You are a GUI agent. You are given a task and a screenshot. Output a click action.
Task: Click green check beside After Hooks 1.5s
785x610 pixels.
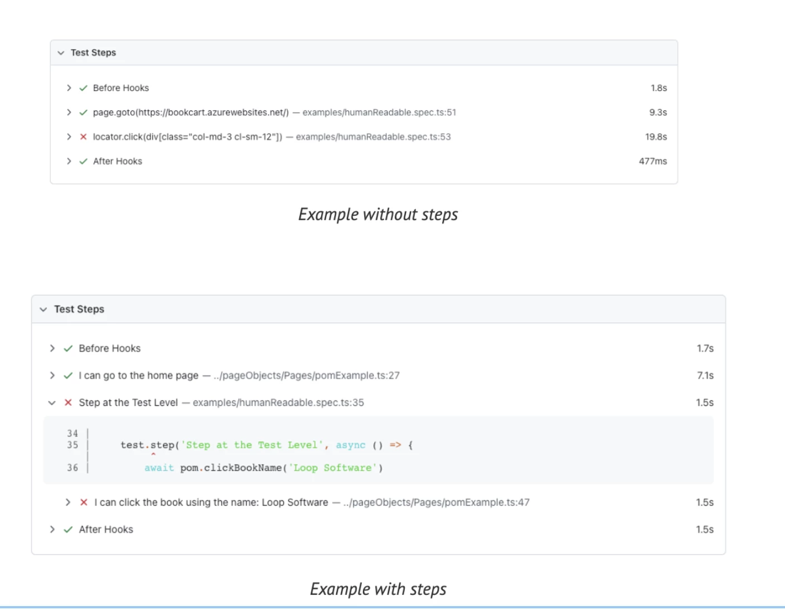[68, 530]
